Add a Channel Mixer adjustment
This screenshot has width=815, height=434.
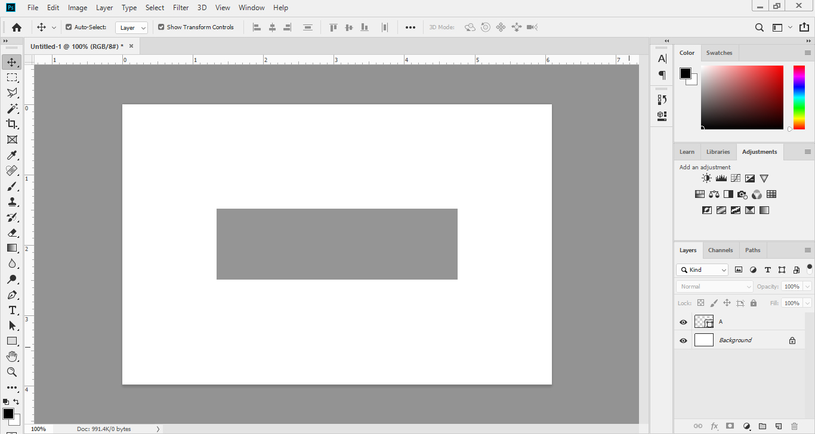(757, 194)
